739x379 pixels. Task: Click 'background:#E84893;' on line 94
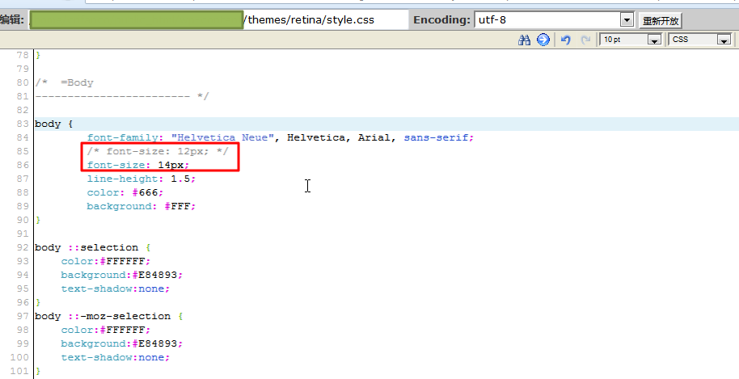[121, 275]
